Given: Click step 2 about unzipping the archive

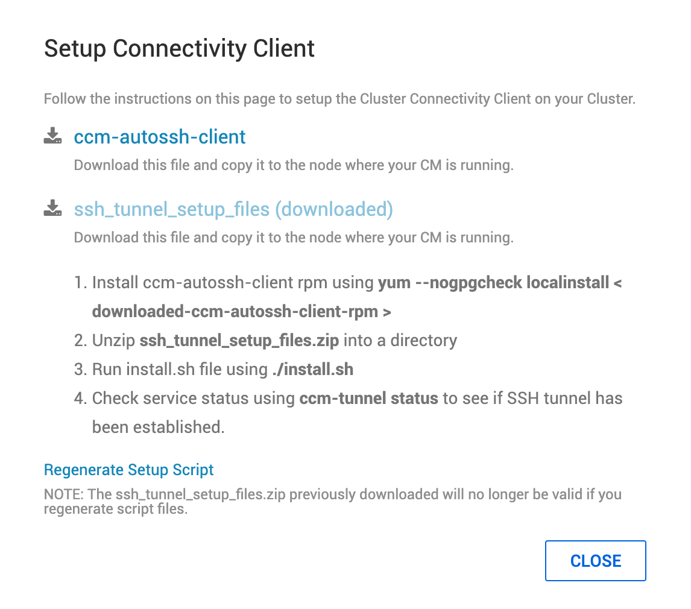Looking at the screenshot, I should tap(274, 340).
